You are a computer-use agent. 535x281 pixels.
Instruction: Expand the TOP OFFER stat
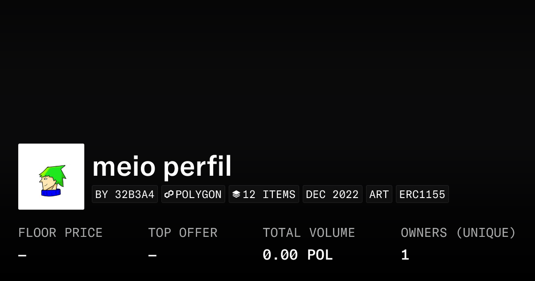(183, 232)
